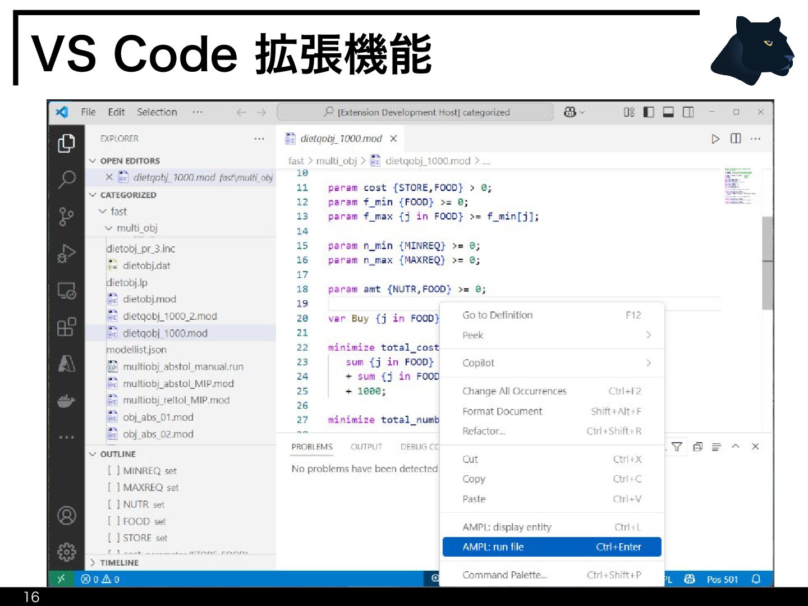Select Change All Occurrences
The image size is (808, 606).
[x=552, y=391]
